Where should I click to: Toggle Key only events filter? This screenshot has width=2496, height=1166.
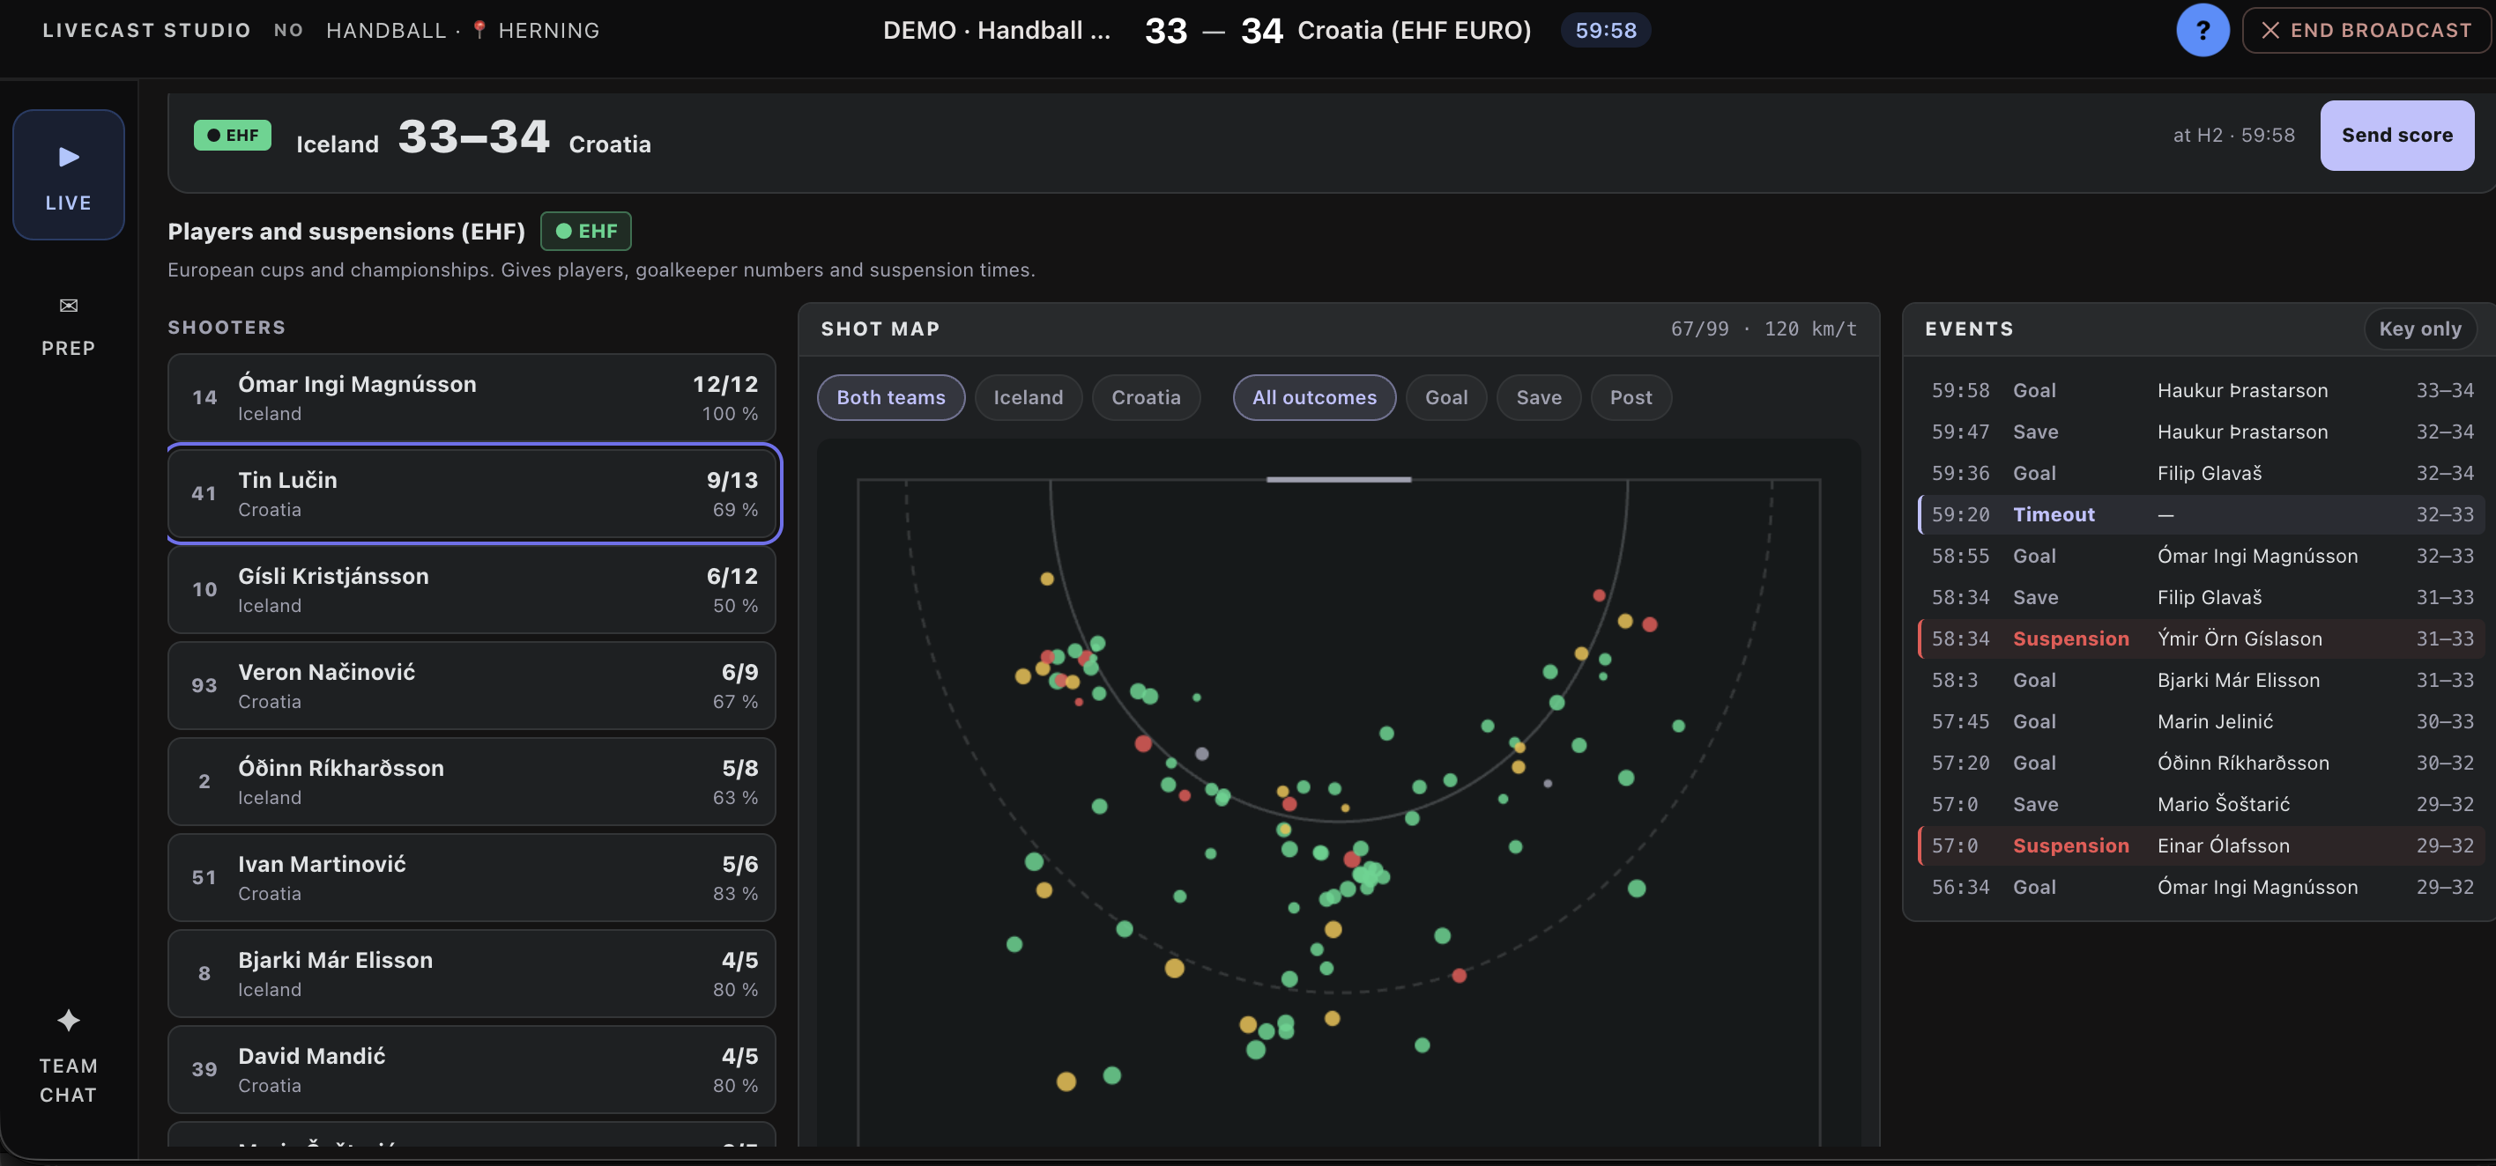tap(2419, 329)
